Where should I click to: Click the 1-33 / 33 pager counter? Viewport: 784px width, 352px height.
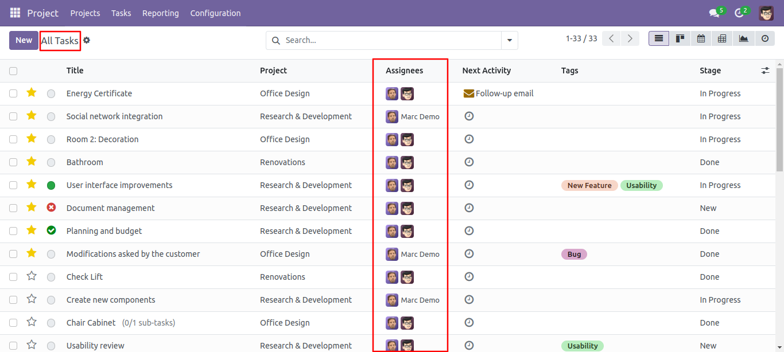point(581,38)
